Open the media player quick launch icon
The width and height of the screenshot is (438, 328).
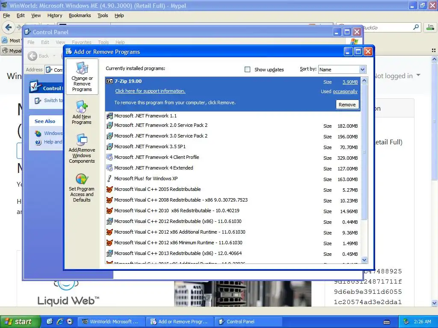(x=70, y=321)
